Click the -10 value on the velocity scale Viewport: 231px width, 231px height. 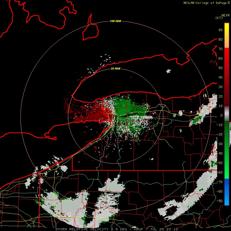pos(219,125)
